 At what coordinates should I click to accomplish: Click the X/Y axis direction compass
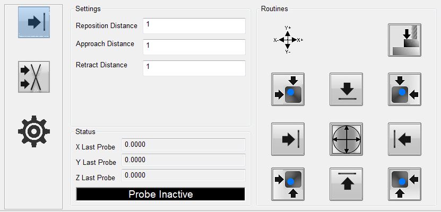click(288, 40)
